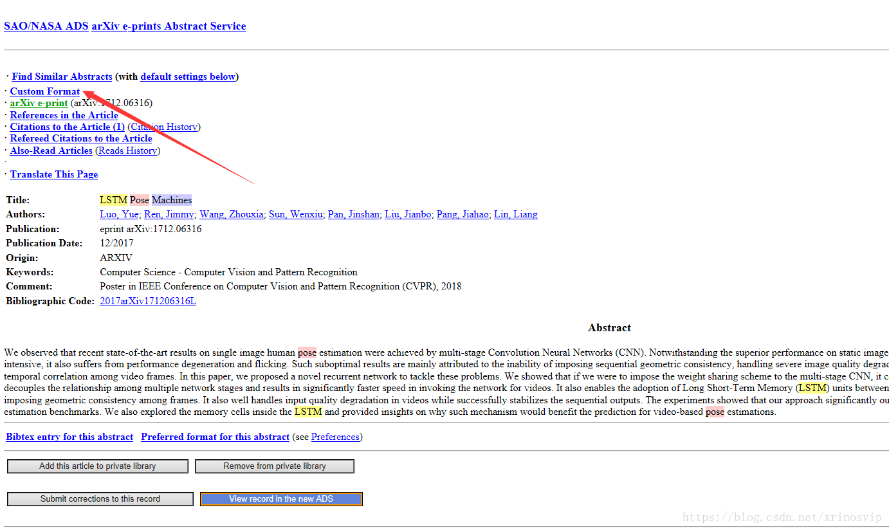Open author link Wang, Zhouxia

click(x=231, y=214)
